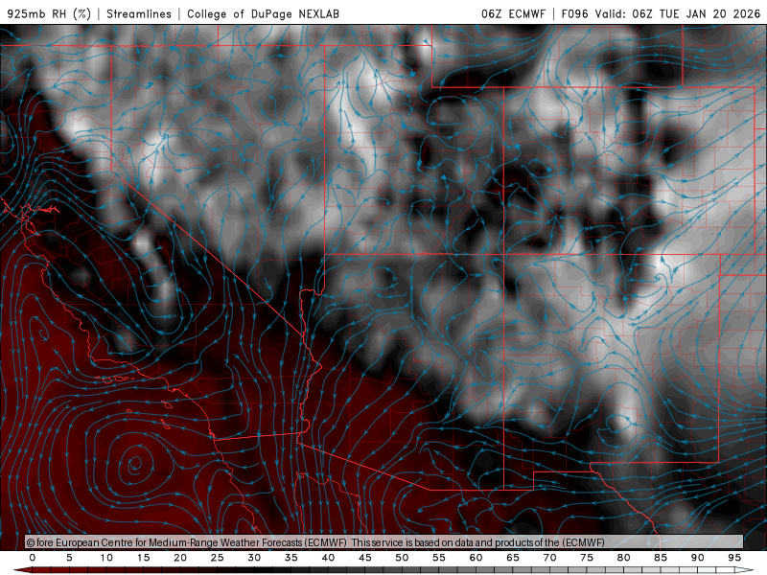The height and width of the screenshot is (575, 767).
Task: Click the closed streamline spiral center offshore
Action: (x=134, y=463)
